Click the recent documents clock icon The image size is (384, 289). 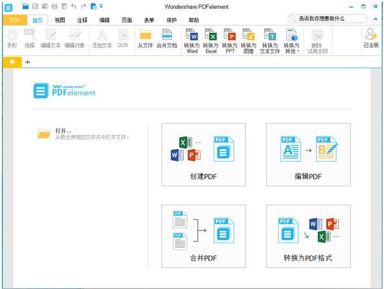click(x=93, y=6)
